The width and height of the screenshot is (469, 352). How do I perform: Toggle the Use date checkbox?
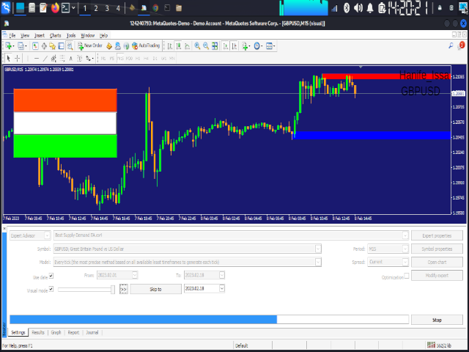coord(51,276)
